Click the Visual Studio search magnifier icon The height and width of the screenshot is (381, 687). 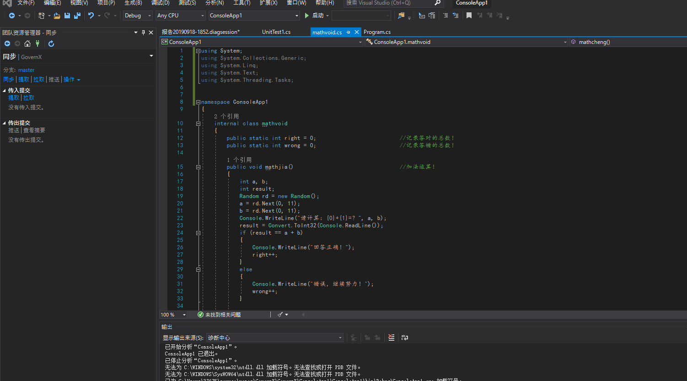pos(437,3)
